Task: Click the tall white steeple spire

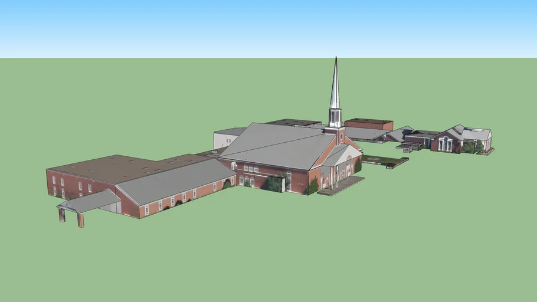Action: coord(335,86)
